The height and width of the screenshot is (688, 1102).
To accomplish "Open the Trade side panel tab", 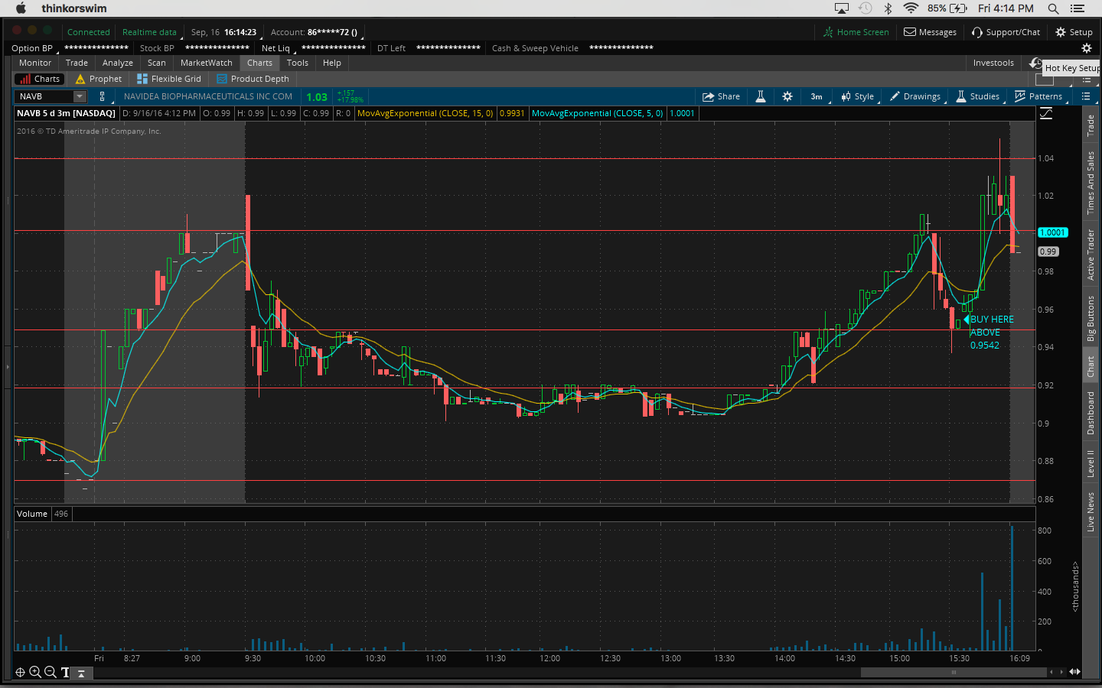I will tap(1091, 125).
